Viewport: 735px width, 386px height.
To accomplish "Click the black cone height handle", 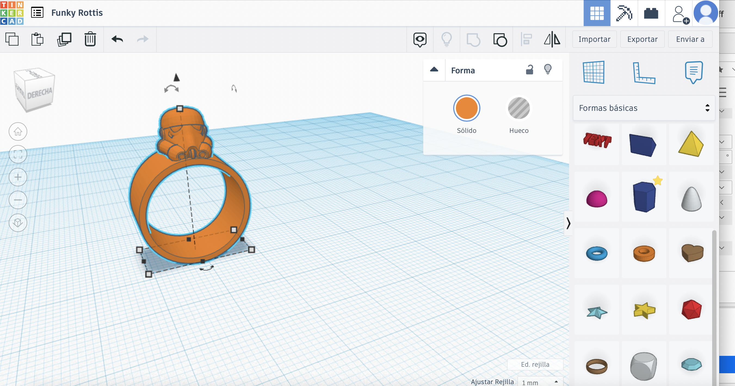I will 176,77.
